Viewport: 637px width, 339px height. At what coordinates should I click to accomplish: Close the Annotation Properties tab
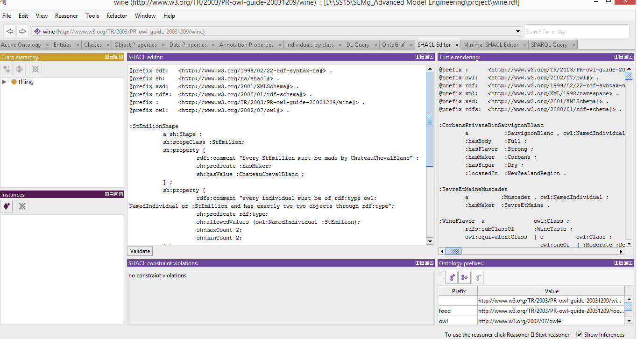coord(279,45)
